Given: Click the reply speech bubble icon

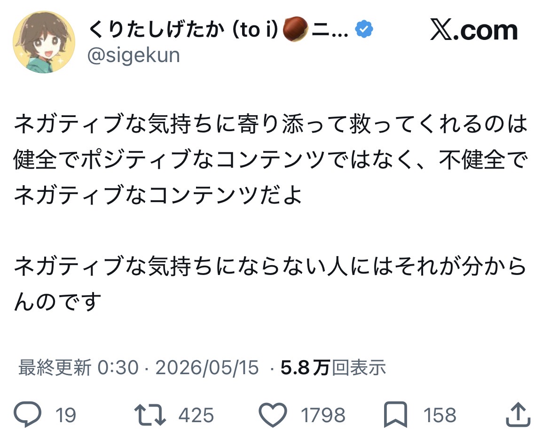Looking at the screenshot, I should pos(27,414).
